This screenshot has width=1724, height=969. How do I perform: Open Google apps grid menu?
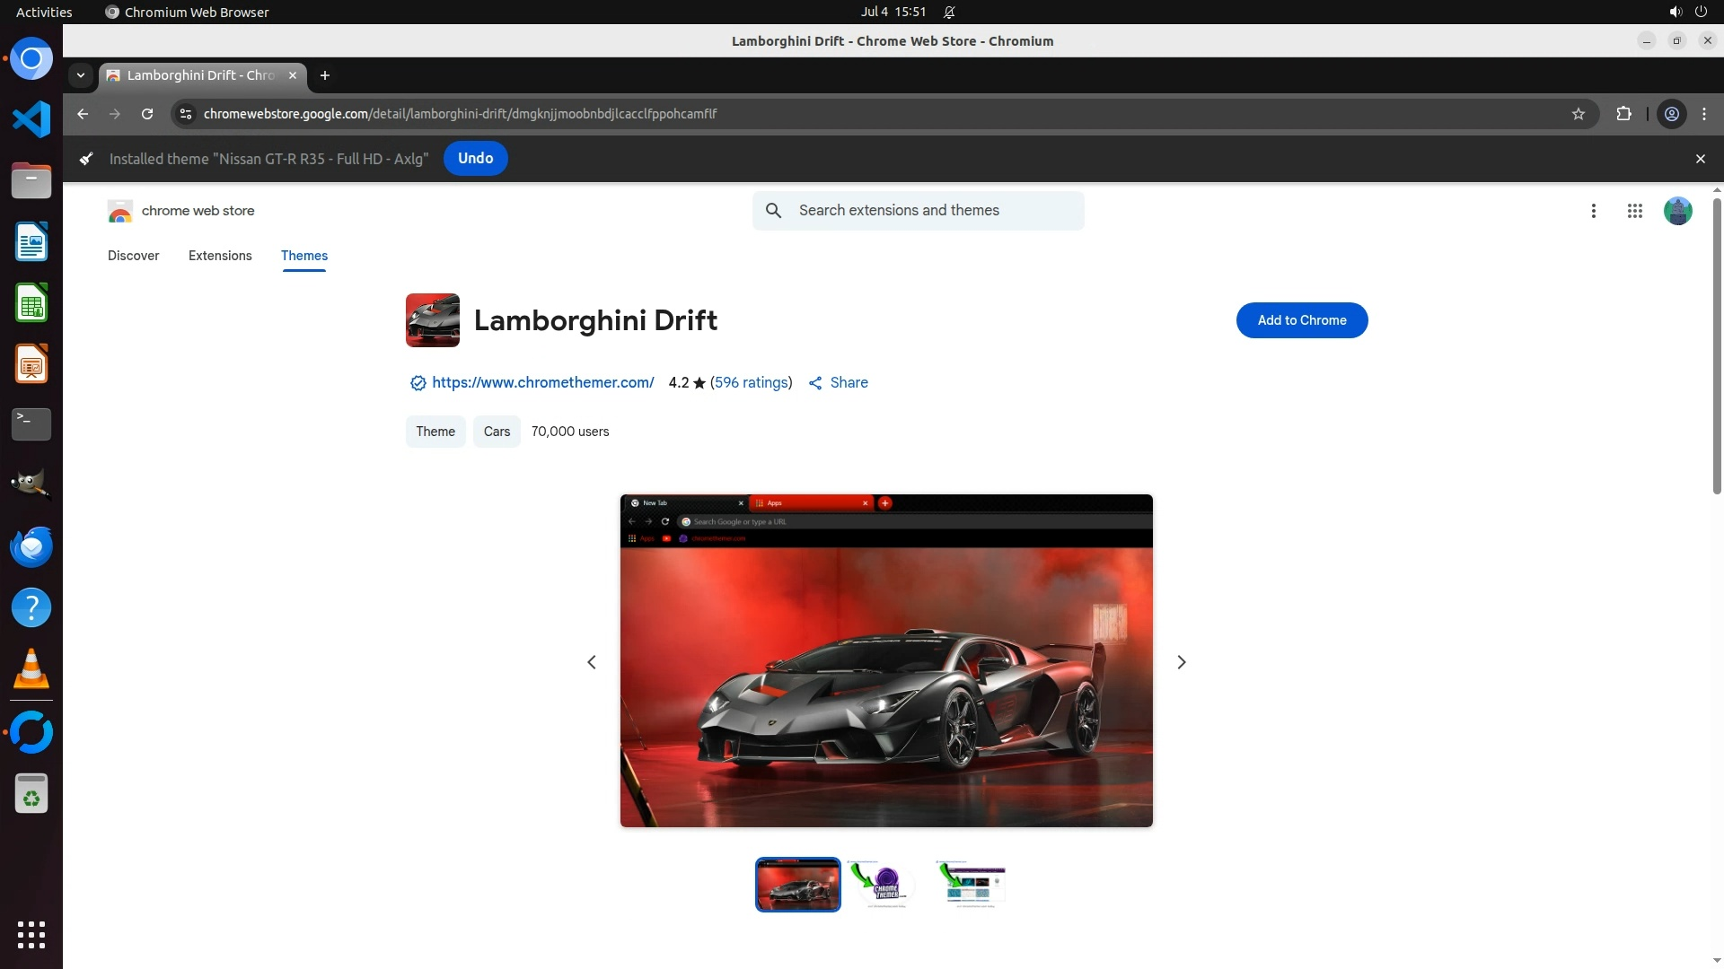coord(1634,211)
